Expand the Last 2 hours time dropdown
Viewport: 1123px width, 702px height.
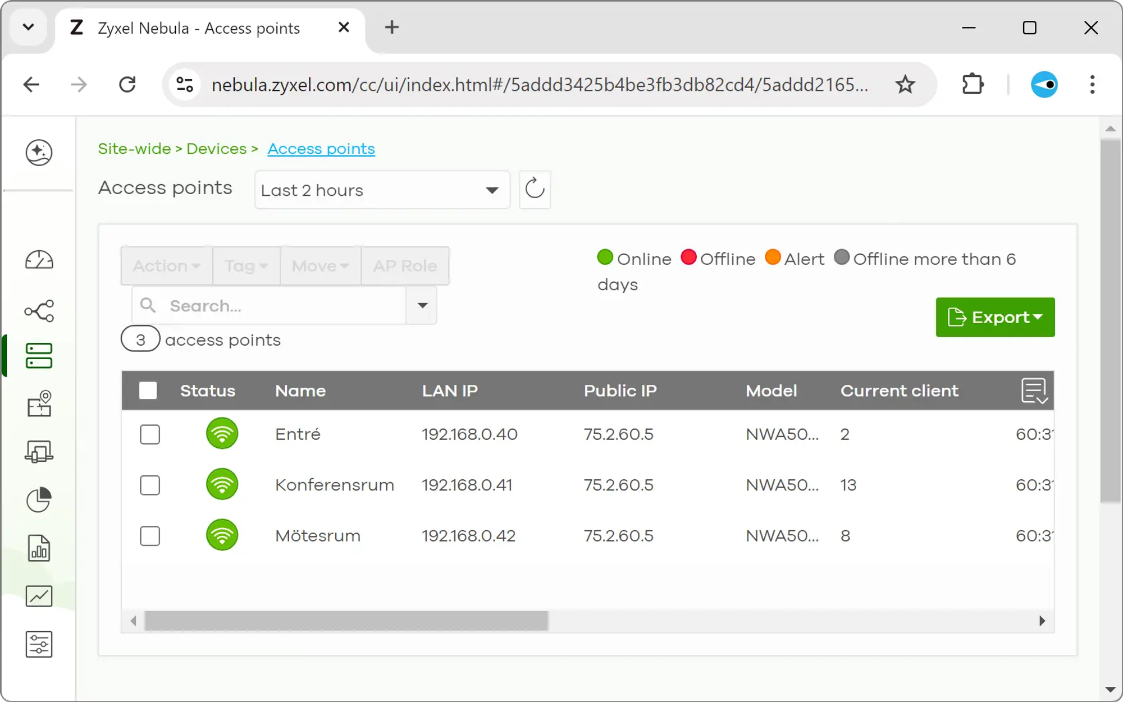point(382,190)
